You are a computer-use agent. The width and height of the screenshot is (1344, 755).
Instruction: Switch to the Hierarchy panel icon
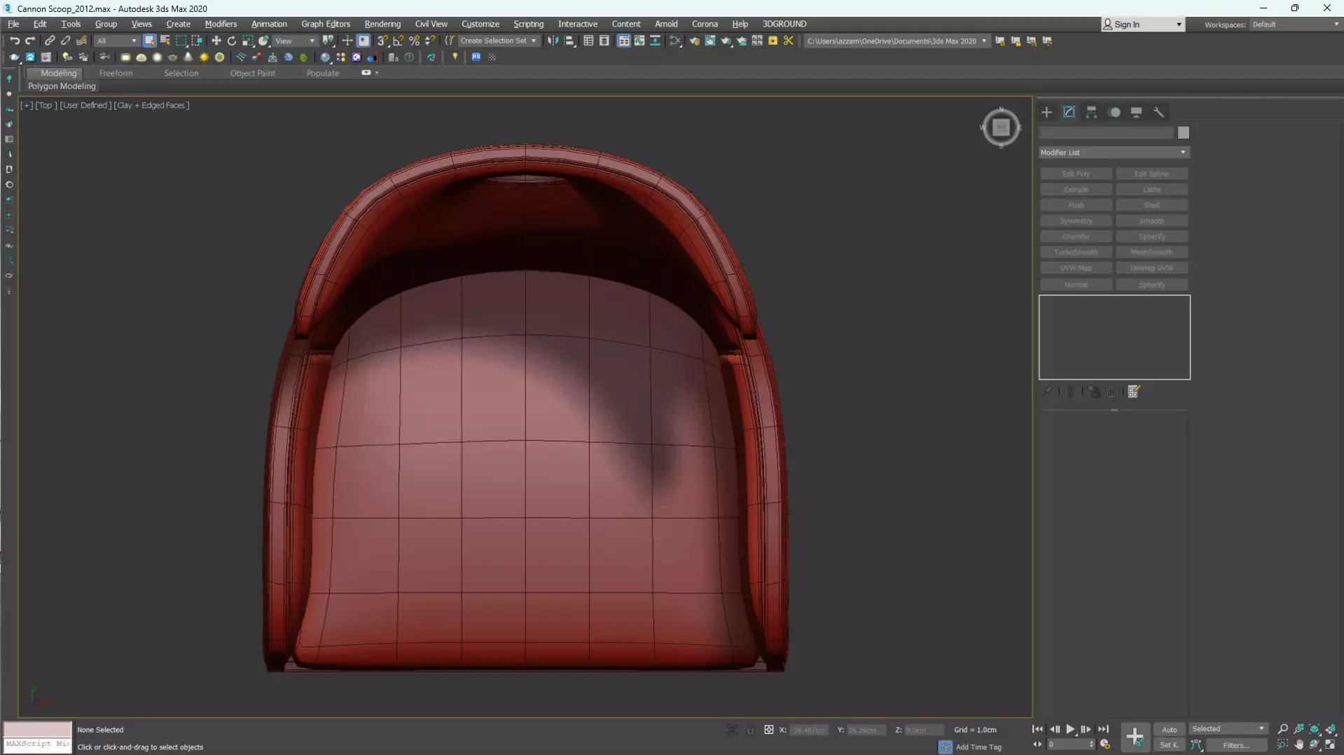[x=1091, y=112]
